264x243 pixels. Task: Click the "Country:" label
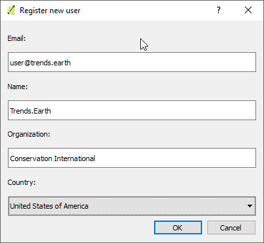coord(22,182)
